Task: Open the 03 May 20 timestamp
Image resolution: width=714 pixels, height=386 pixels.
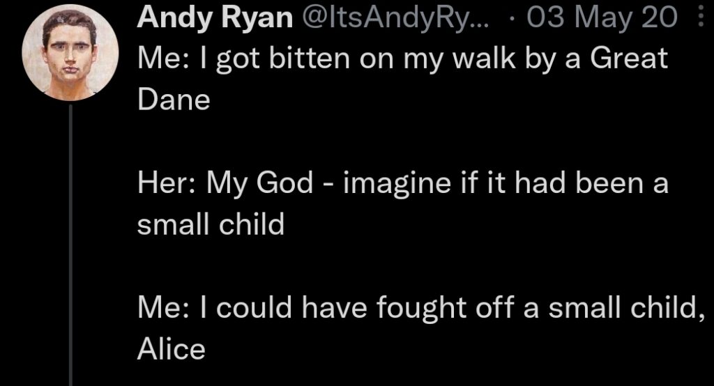Action: [x=602, y=17]
